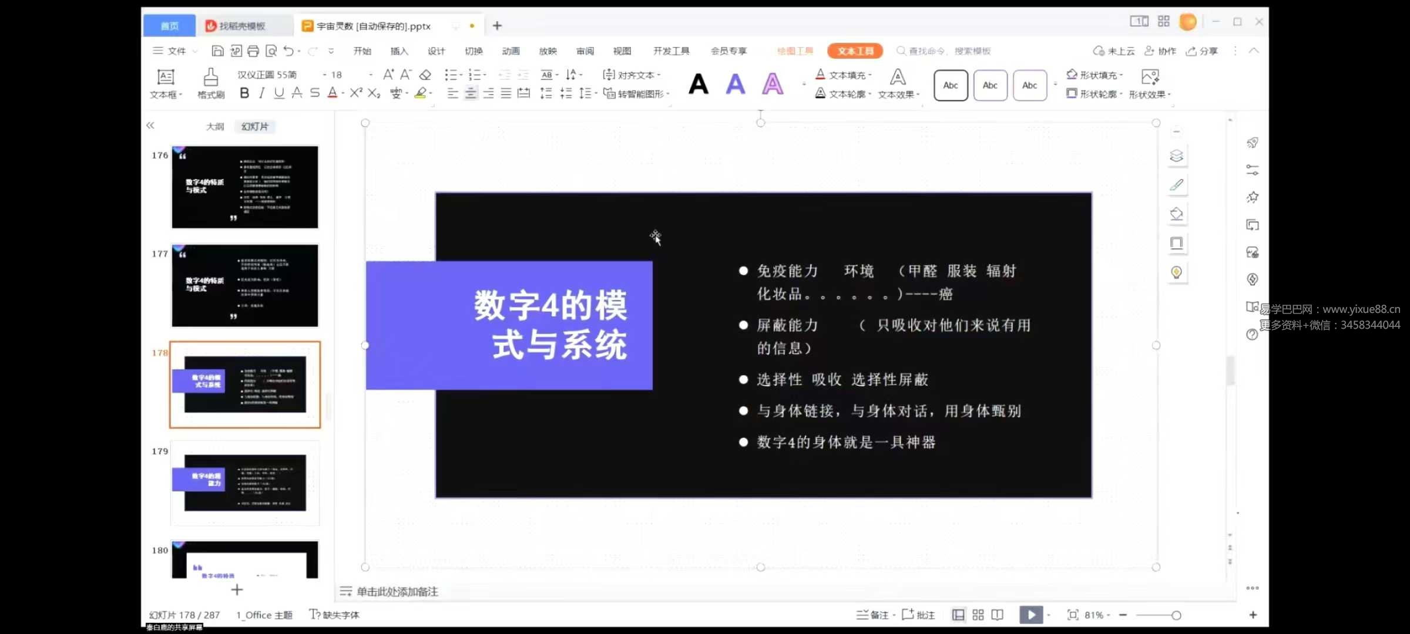Start slideshow with the play button
This screenshot has width=1410, height=634.
1031,615
